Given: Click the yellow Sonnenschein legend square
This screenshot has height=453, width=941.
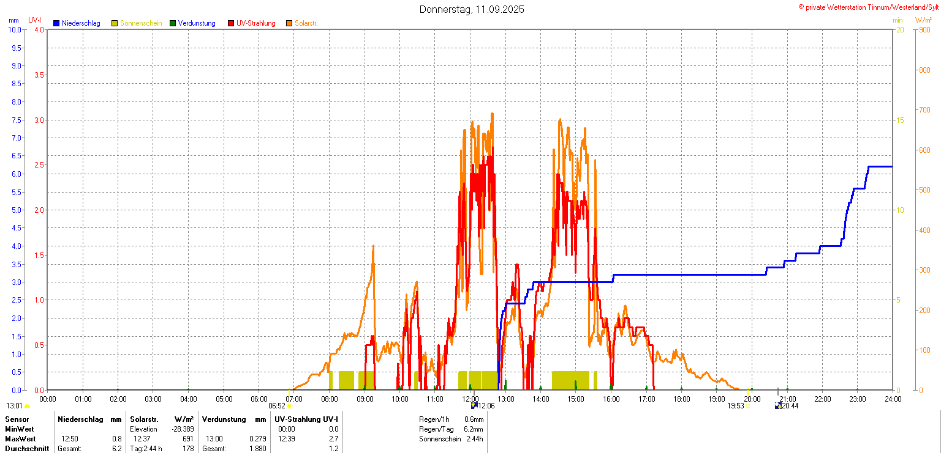Looking at the screenshot, I should click(115, 23).
